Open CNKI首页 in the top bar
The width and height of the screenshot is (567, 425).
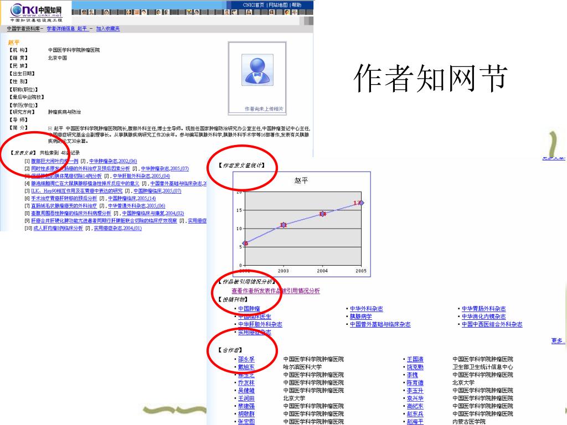(x=254, y=5)
